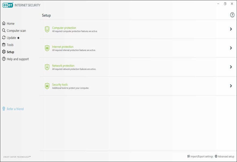Click the Internet protection globe shield icon
This screenshot has height=162, width=237.
pos(47,48)
